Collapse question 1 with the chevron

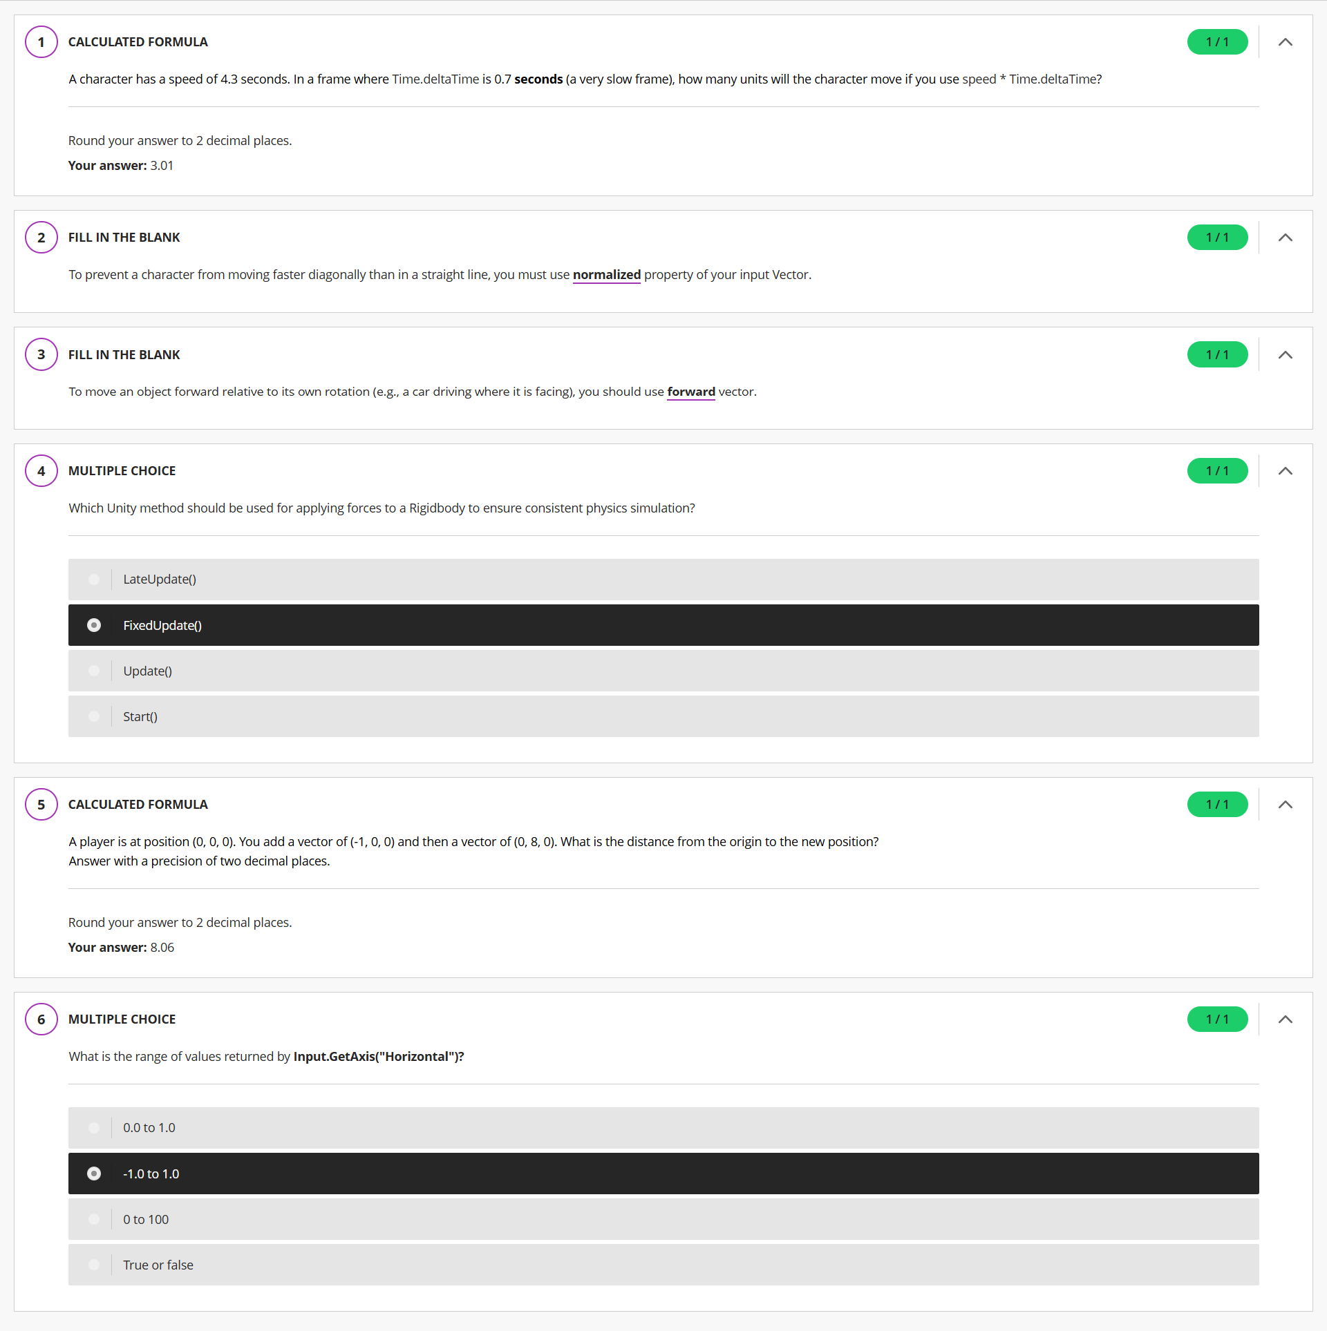(x=1285, y=42)
